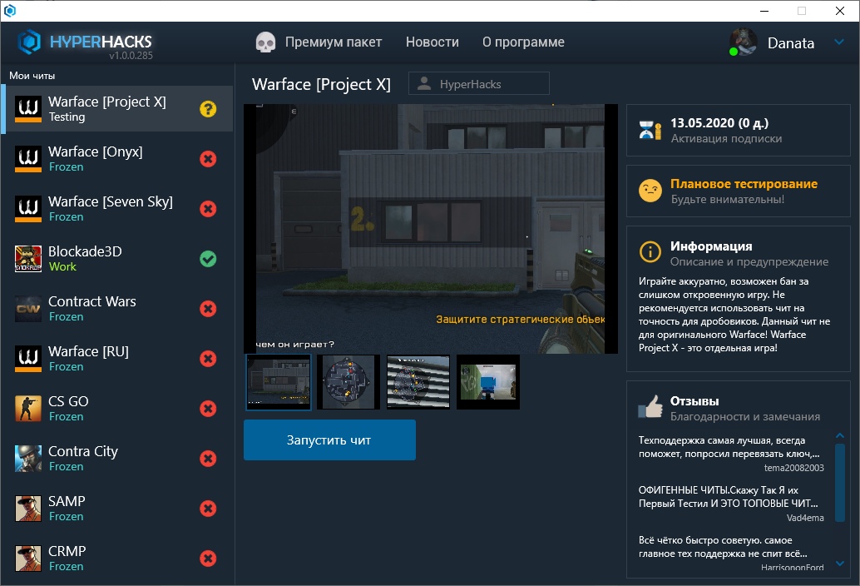Click the large game screenshot preview
The height and width of the screenshot is (586, 860).
pos(431,229)
